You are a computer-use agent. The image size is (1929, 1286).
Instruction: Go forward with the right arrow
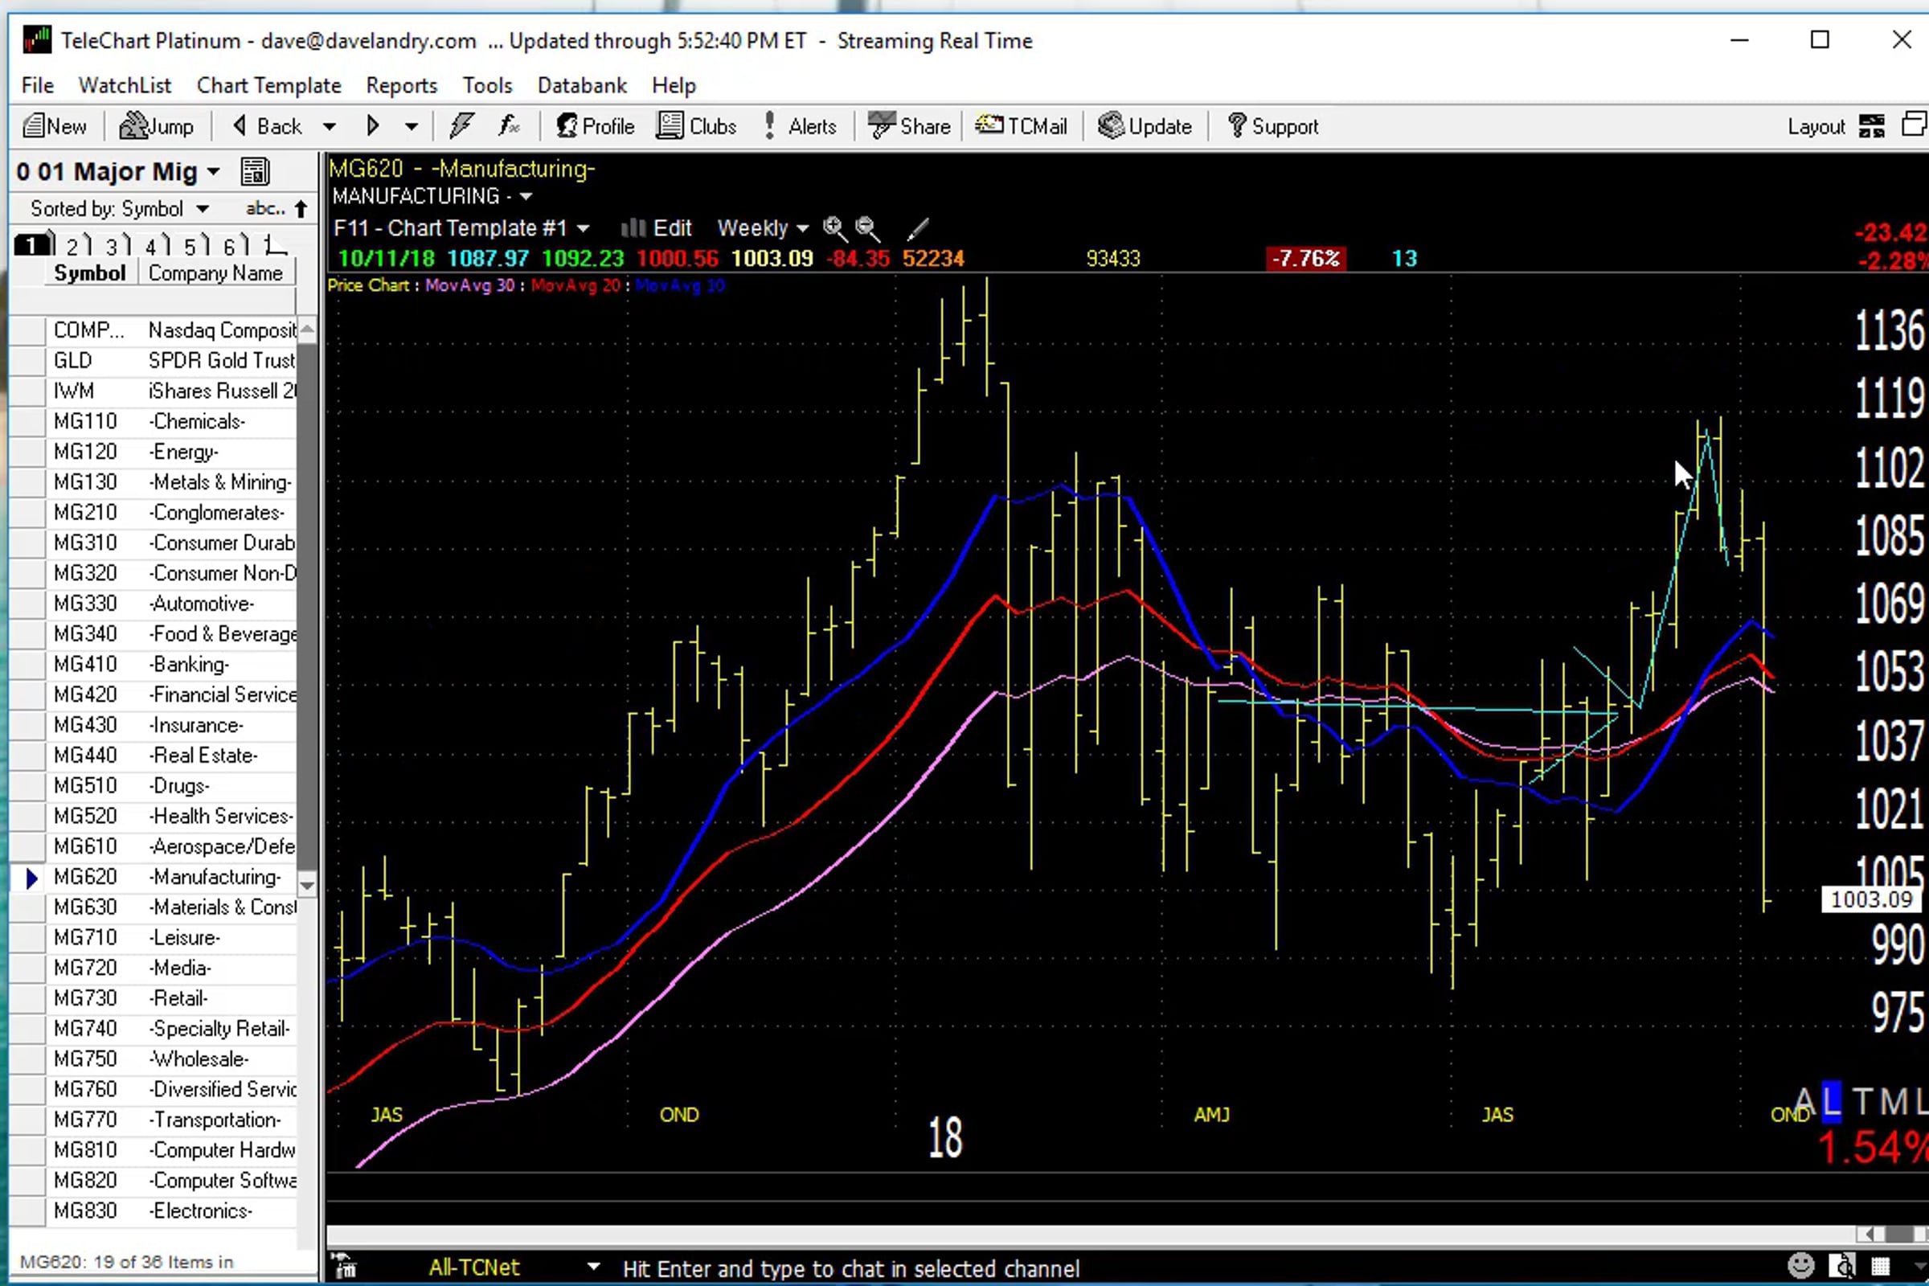tap(373, 126)
